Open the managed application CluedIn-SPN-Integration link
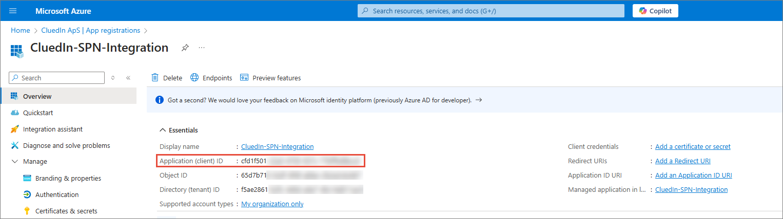The height and width of the screenshot is (219, 783). (691, 189)
